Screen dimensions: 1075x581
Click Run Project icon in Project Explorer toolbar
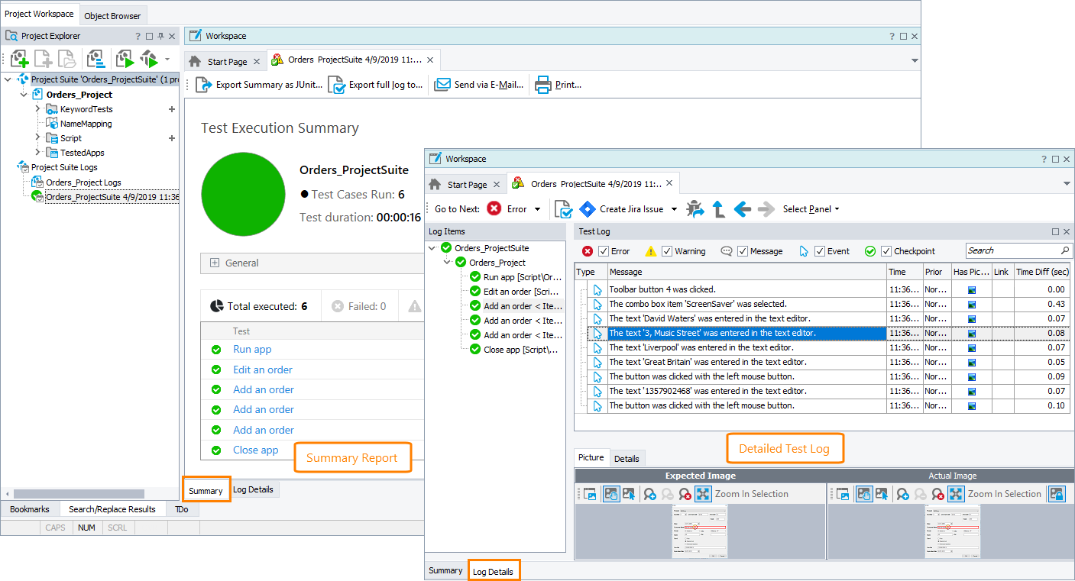(x=125, y=59)
